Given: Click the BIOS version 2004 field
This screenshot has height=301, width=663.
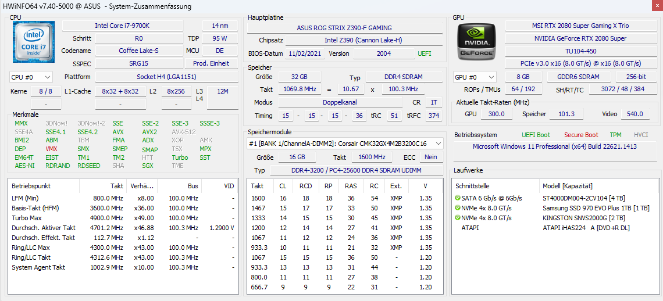Looking at the screenshot, I should point(384,53).
